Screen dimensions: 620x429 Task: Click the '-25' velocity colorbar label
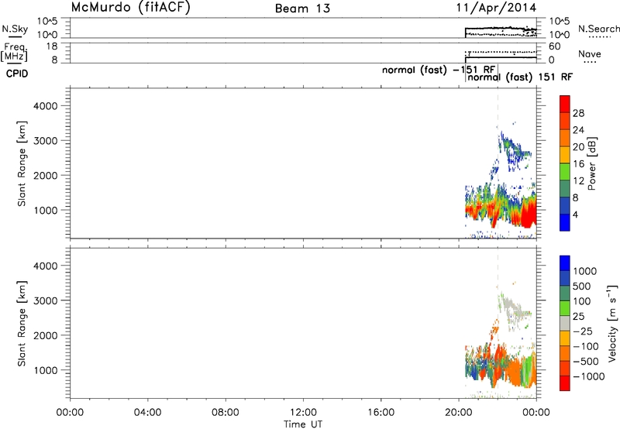tap(583, 331)
